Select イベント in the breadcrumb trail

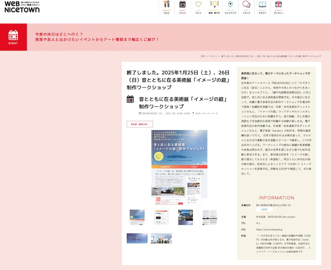213,56
